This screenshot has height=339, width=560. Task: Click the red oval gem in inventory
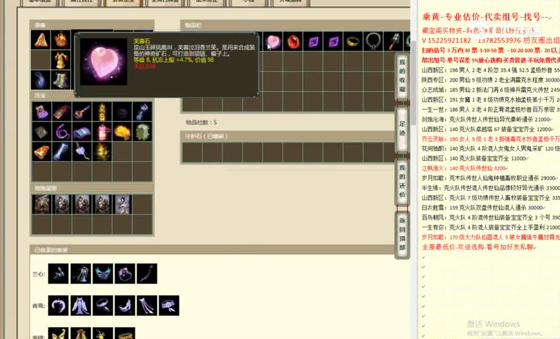point(293,42)
